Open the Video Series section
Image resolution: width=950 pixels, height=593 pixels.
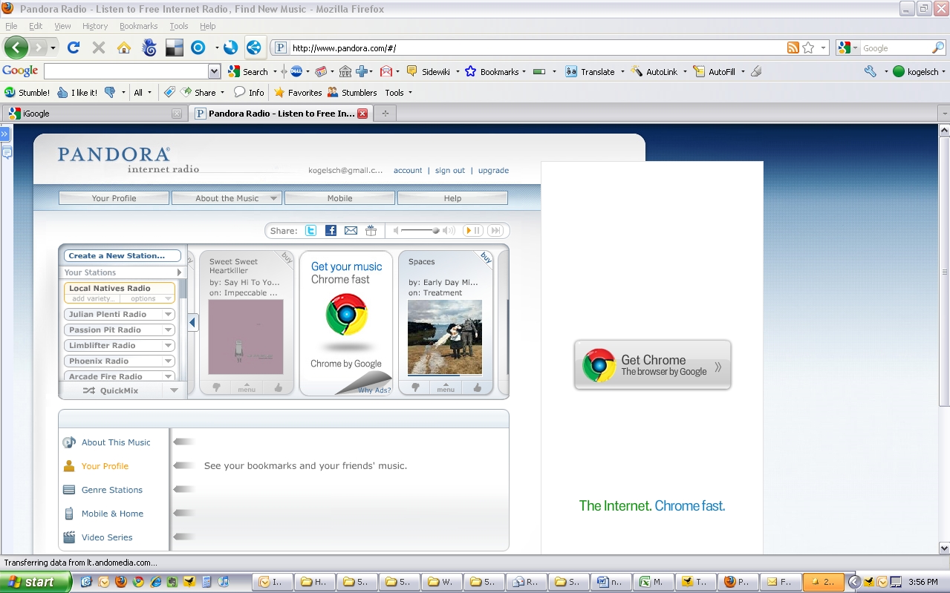(x=107, y=537)
